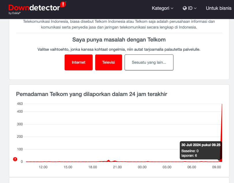
Task: Click the 'Pemadaman Telkom yang dilaporkan' chart heading
Action: point(91,94)
